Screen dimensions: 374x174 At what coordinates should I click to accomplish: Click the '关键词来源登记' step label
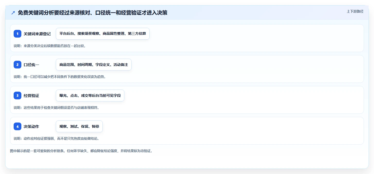pos(37,34)
